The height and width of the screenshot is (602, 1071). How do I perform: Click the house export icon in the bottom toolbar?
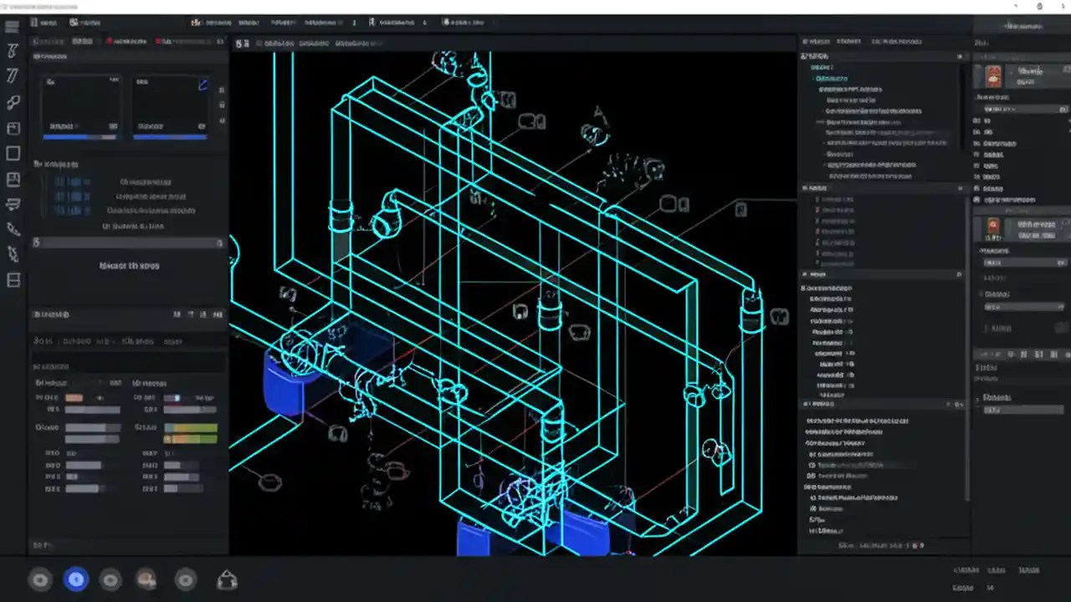pos(227,579)
